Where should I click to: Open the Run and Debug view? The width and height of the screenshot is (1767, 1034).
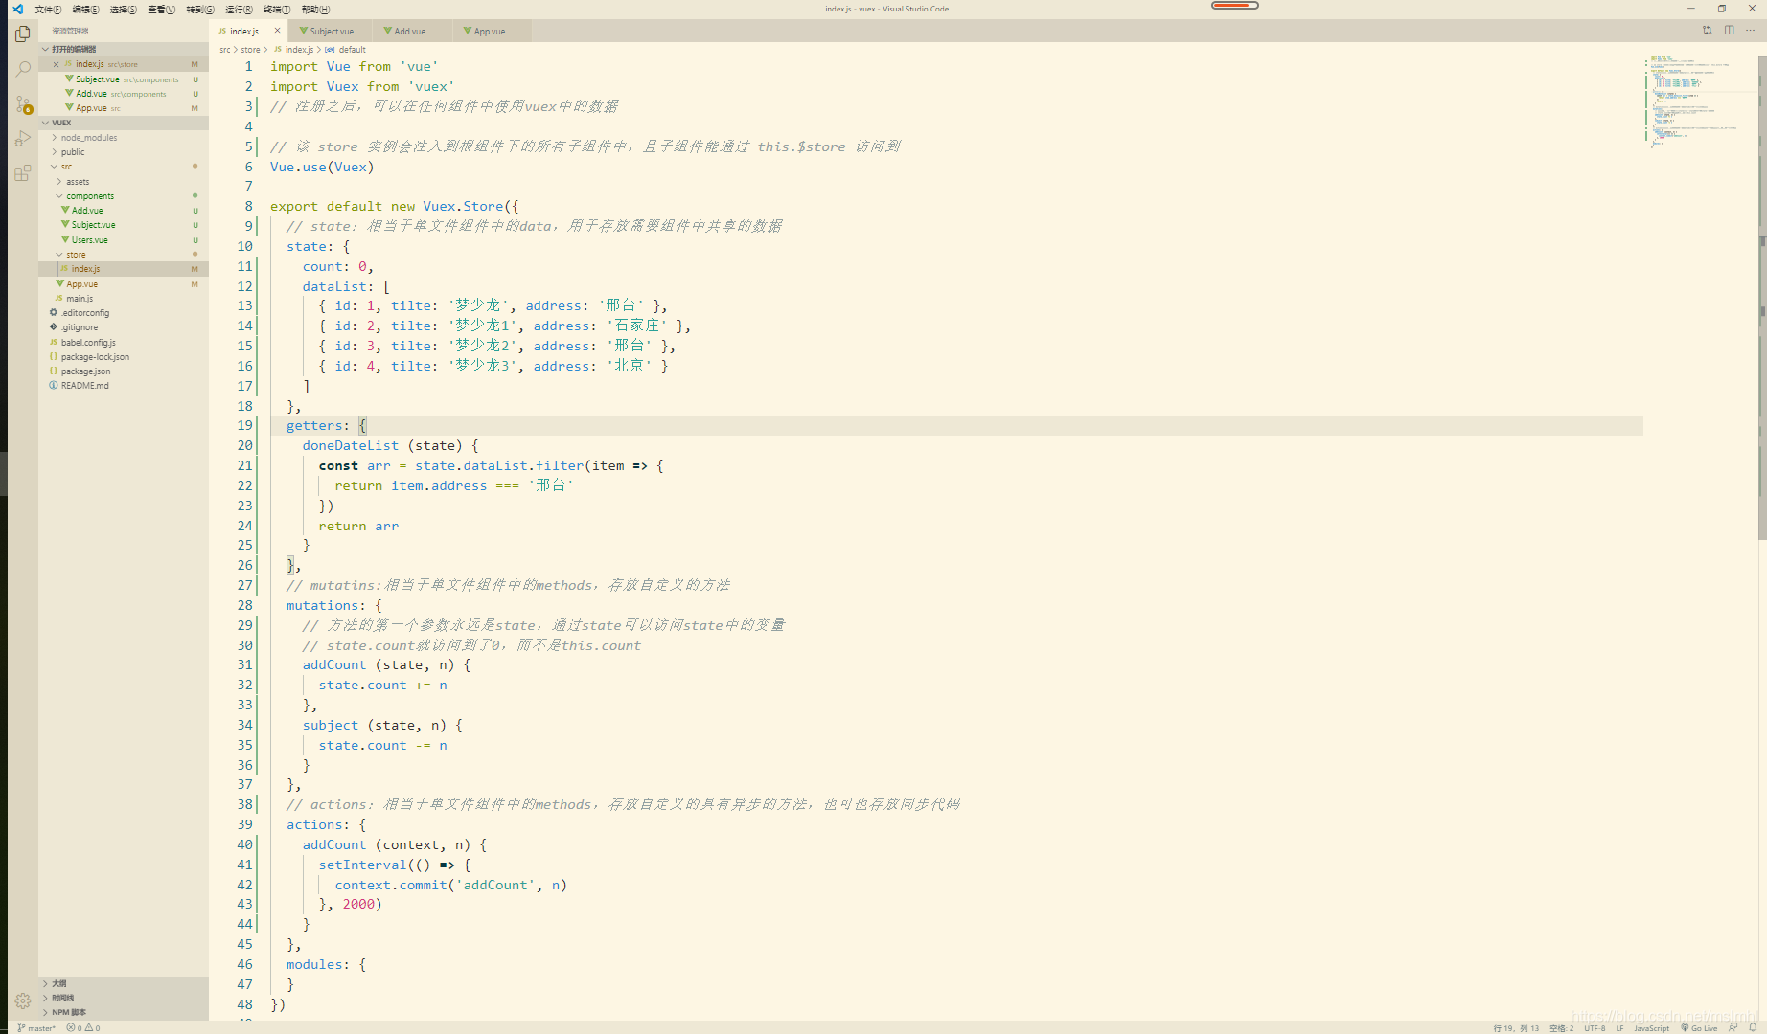coord(23,139)
